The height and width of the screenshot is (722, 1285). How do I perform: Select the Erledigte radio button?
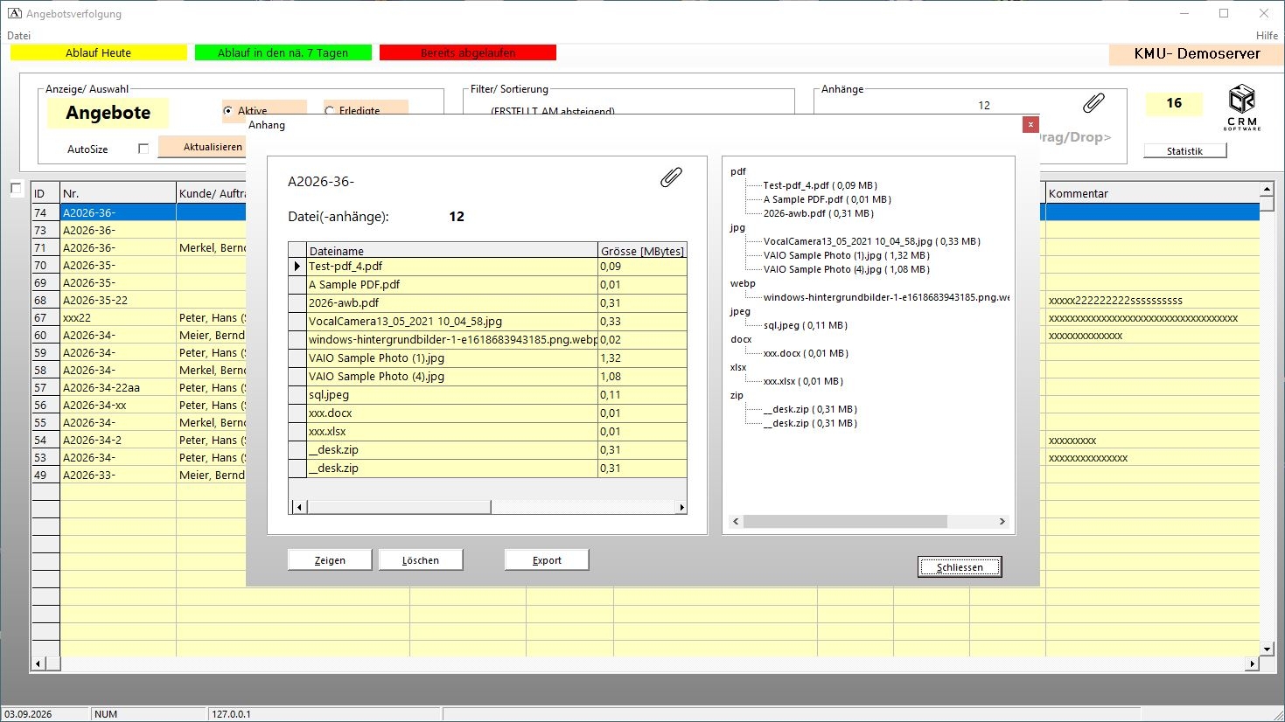(x=330, y=111)
